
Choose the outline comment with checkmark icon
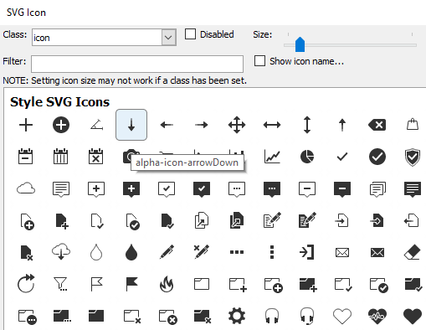[x=167, y=189]
